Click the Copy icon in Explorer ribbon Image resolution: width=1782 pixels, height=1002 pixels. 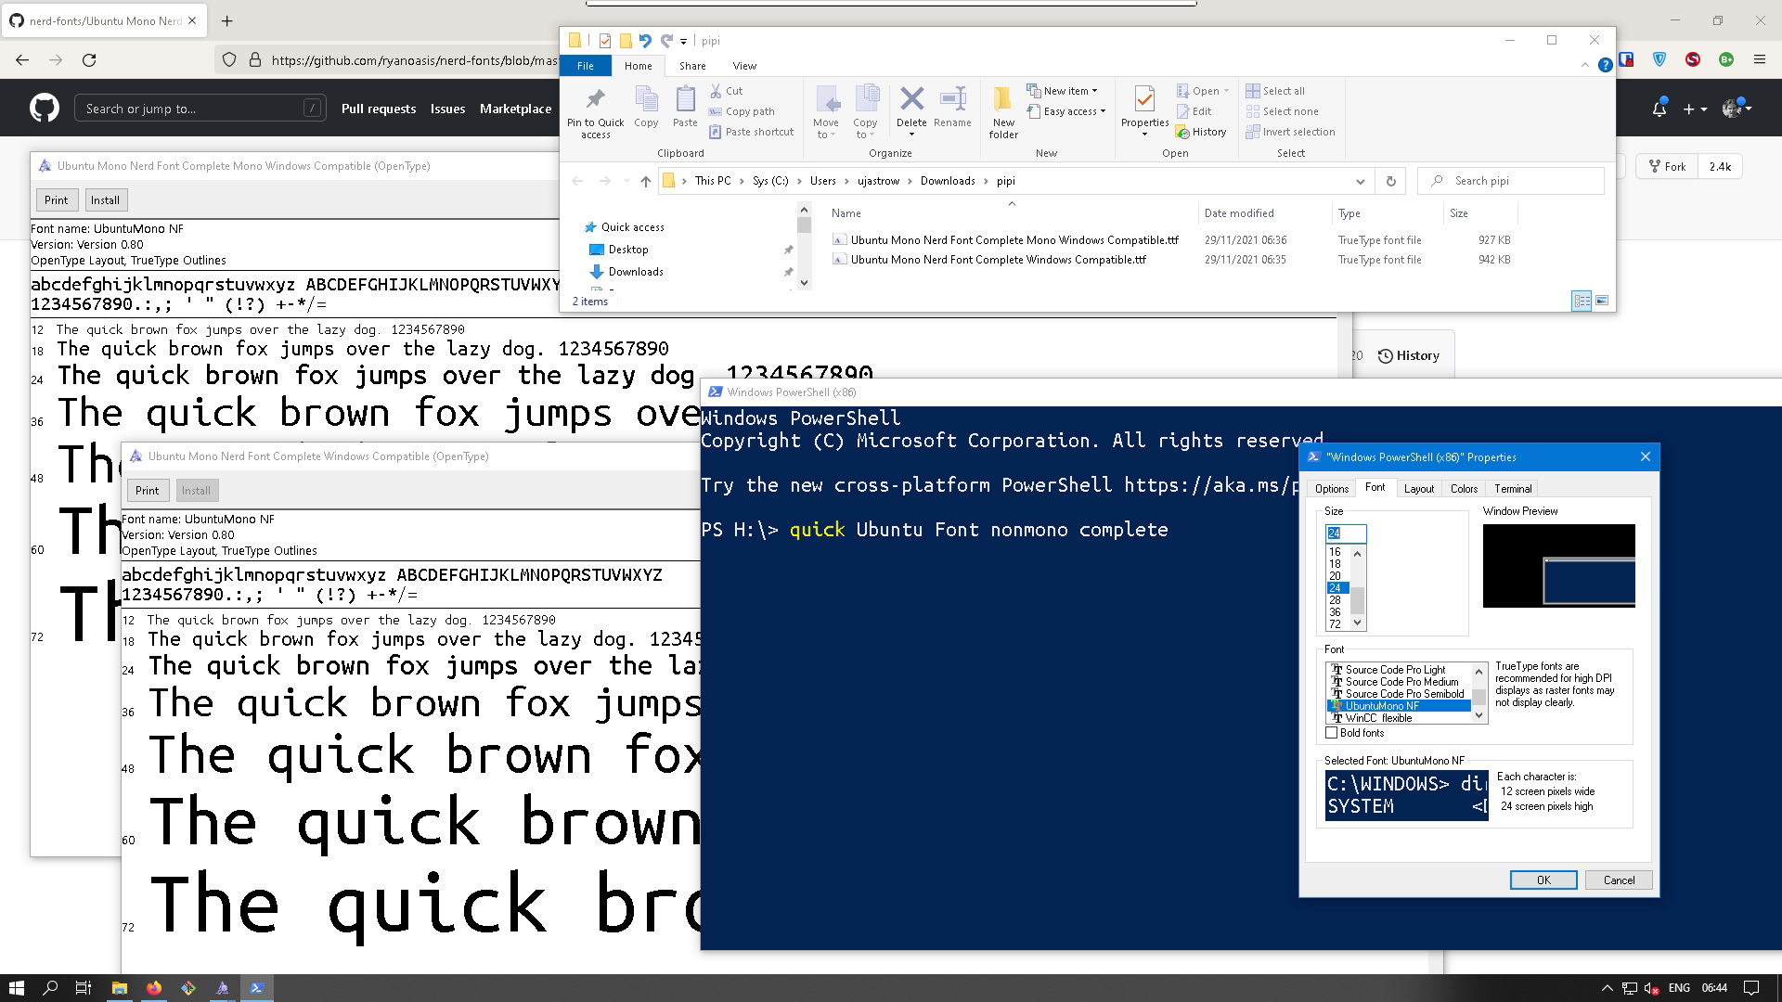[x=646, y=98]
